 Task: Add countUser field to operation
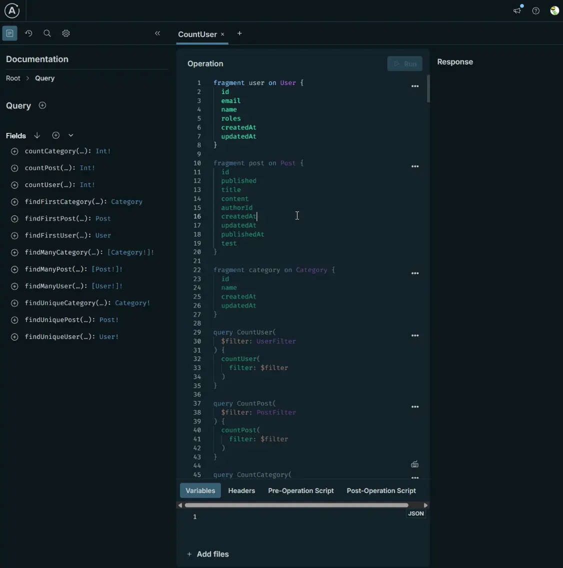pos(14,185)
